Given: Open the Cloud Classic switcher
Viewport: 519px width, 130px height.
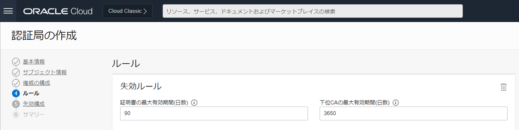Looking at the screenshot, I should coord(128,11).
